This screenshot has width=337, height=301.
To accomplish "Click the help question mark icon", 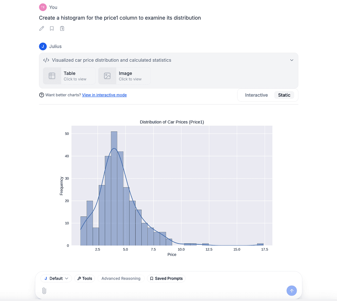I will point(41,95).
